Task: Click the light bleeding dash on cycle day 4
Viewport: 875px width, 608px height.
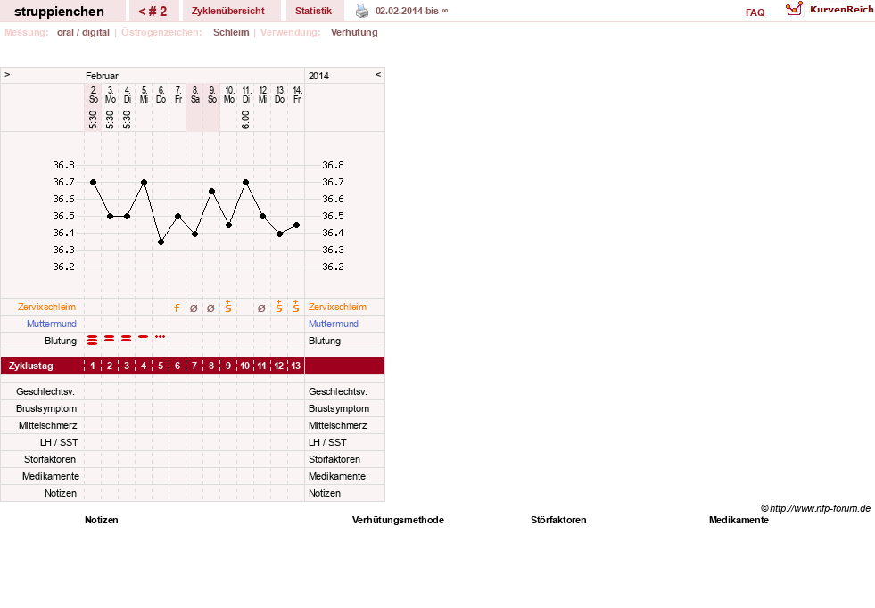Action: click(144, 336)
